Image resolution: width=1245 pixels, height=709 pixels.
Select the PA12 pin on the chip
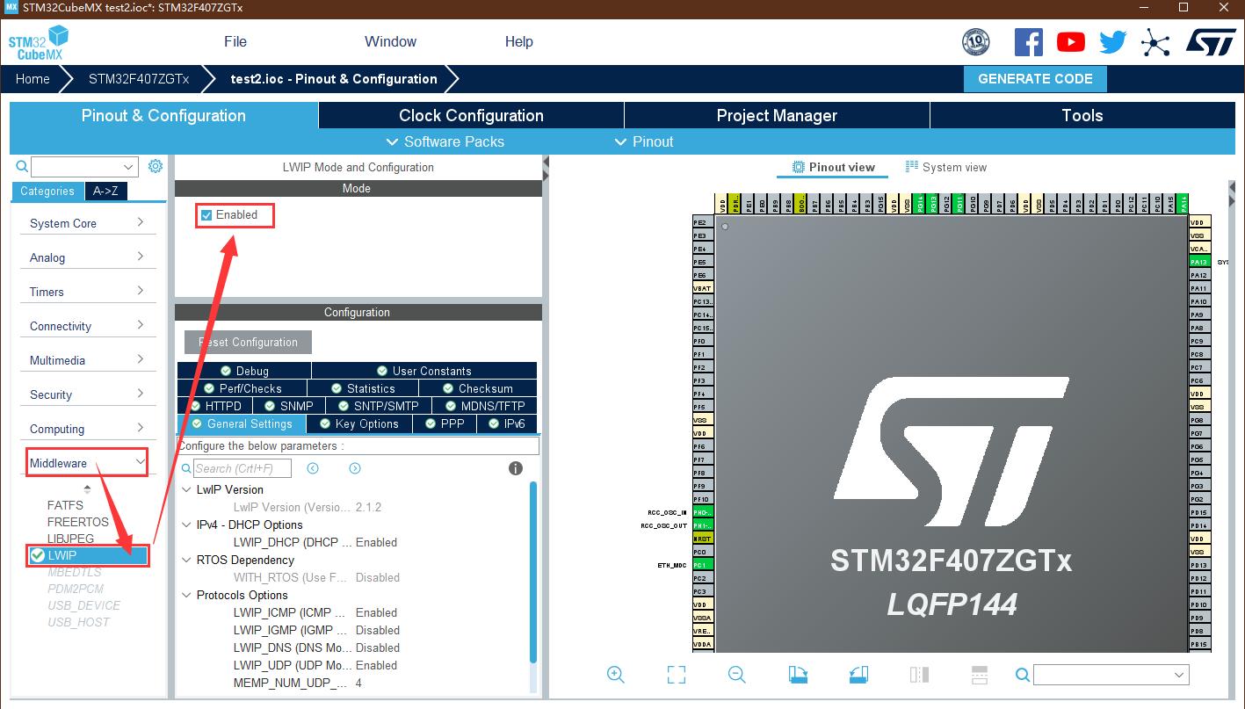tap(1198, 275)
